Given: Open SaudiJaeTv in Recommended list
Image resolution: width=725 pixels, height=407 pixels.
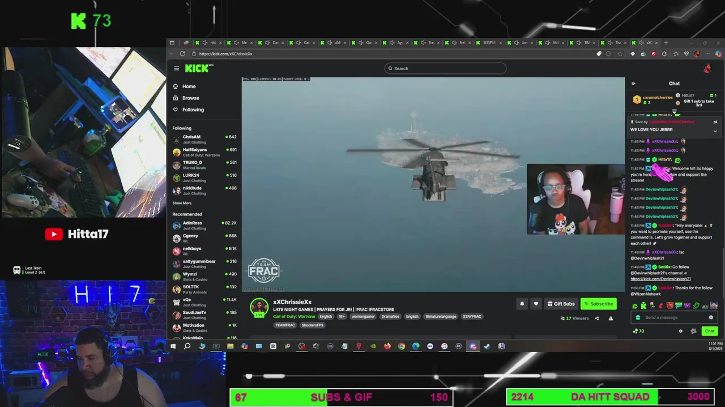Looking at the screenshot, I should pos(204,315).
